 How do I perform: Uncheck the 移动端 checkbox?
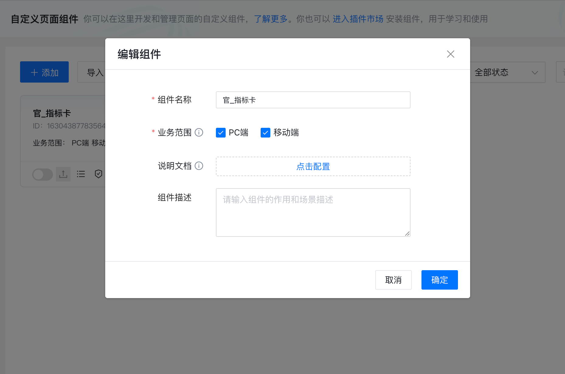coord(265,133)
